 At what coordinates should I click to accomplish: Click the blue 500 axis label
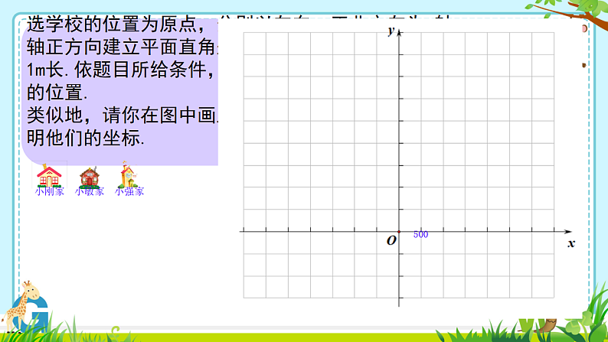[x=420, y=235]
